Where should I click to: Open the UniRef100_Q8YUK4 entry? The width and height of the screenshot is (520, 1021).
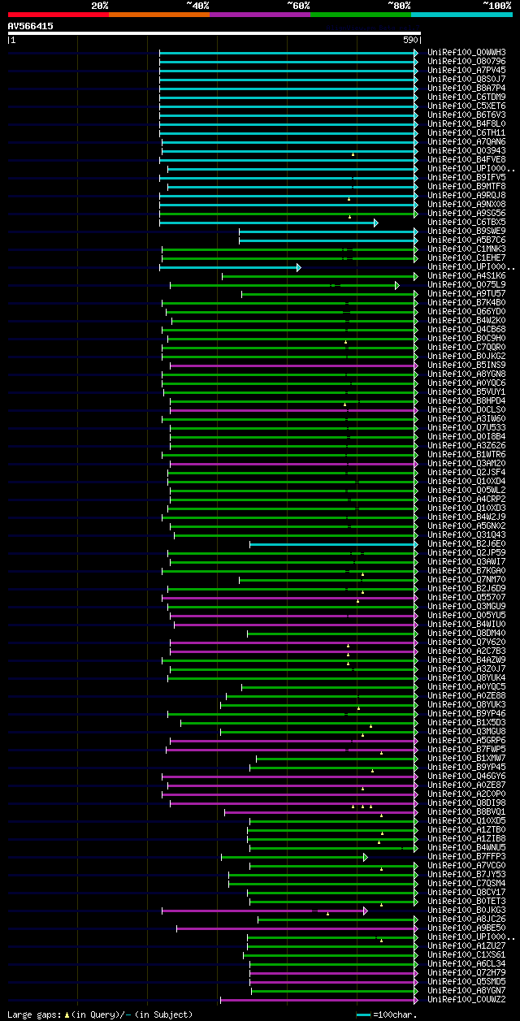(466, 677)
